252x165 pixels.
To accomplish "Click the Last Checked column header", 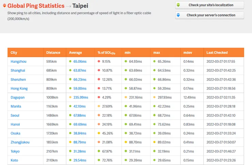I will (217, 52).
